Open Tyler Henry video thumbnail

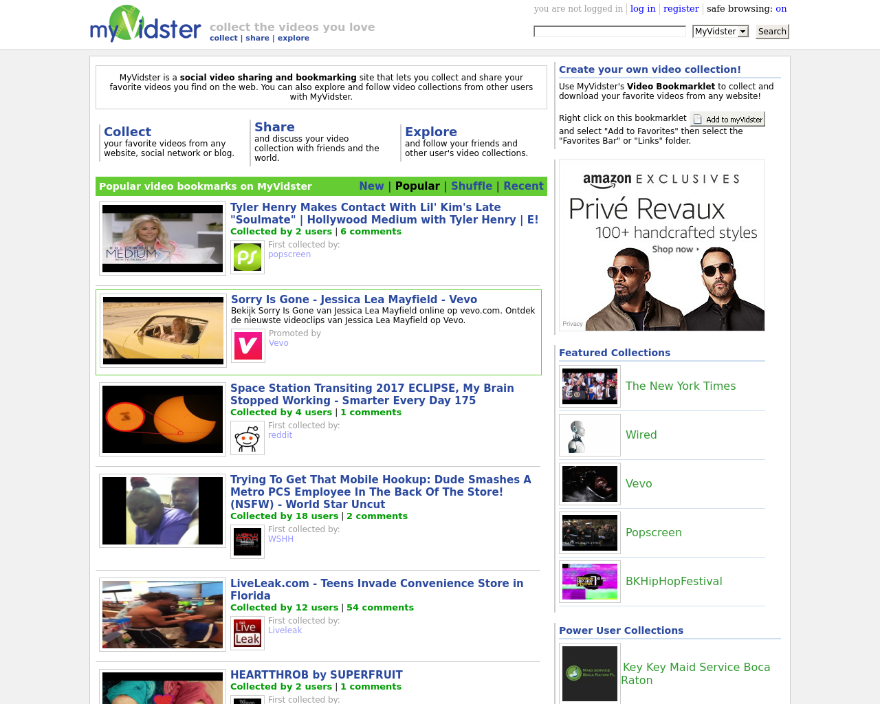tap(162, 239)
